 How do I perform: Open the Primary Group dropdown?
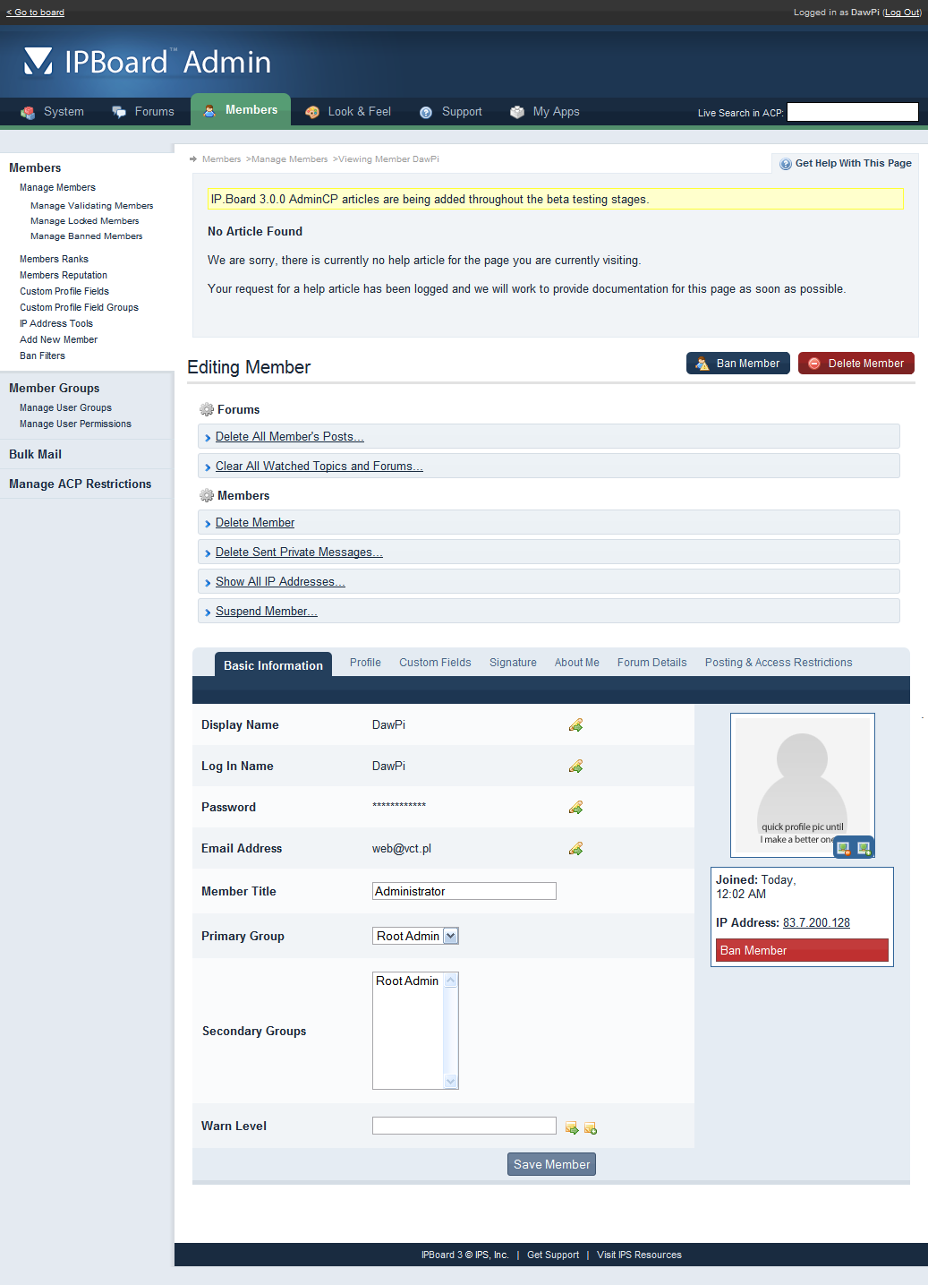(x=415, y=936)
